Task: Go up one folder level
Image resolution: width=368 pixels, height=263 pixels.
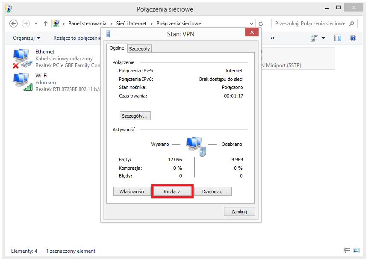Action: click(x=46, y=24)
